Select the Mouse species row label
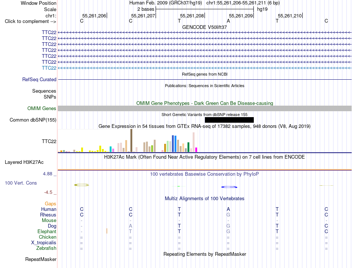The image size is (352, 268). point(49,221)
